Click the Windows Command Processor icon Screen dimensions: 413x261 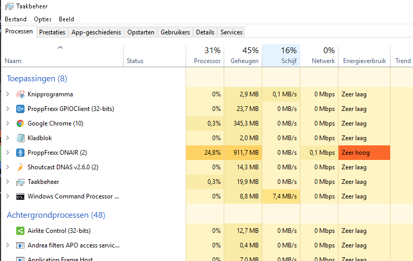pyautogui.click(x=20, y=196)
